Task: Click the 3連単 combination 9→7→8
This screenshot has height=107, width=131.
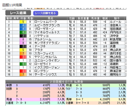Action: [x=82, y=103]
